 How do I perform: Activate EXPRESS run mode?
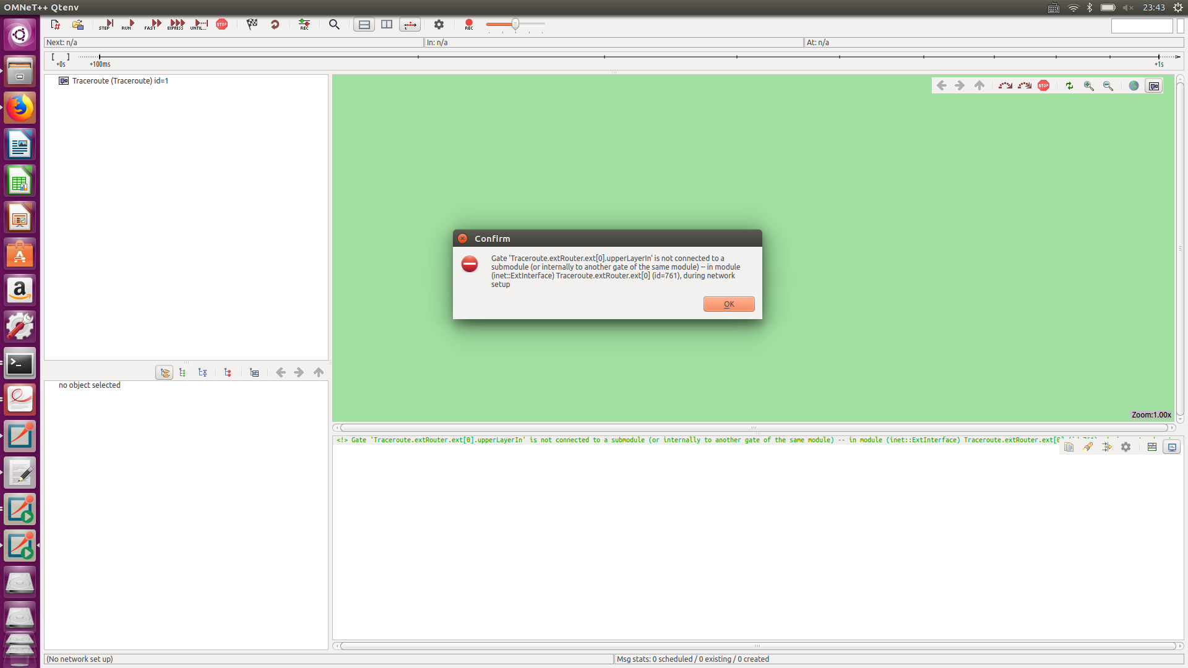point(176,25)
